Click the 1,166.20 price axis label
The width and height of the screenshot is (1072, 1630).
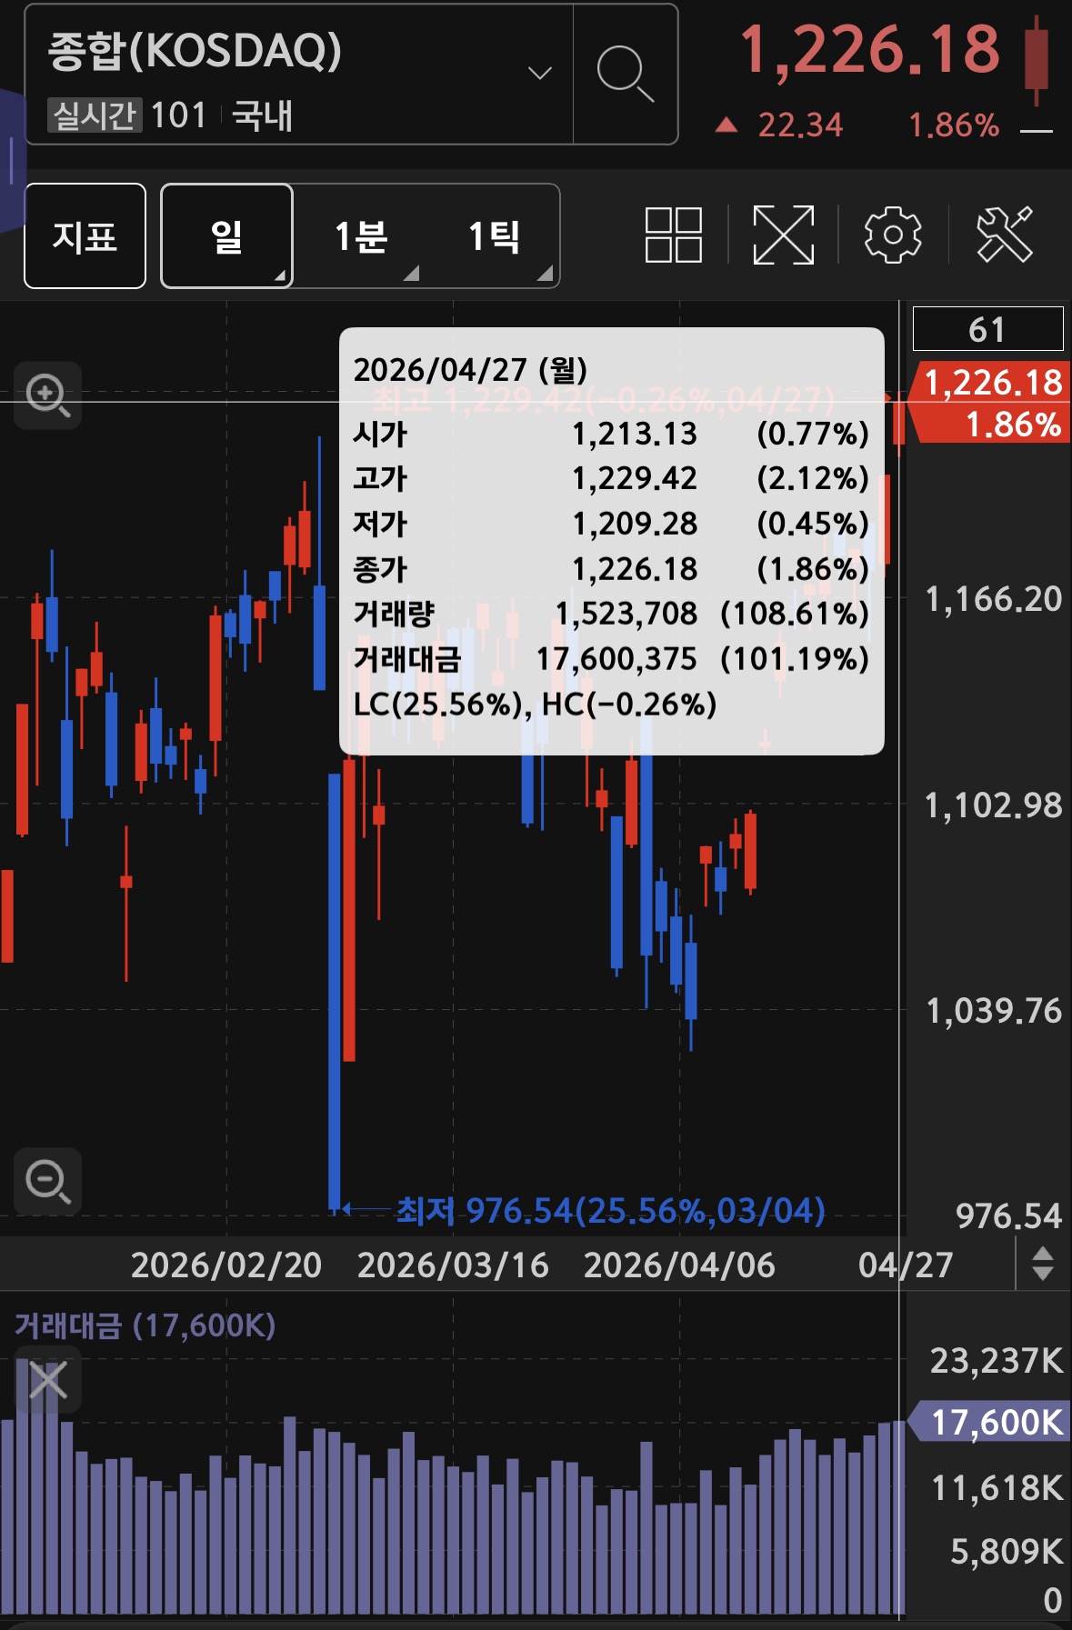point(993,599)
